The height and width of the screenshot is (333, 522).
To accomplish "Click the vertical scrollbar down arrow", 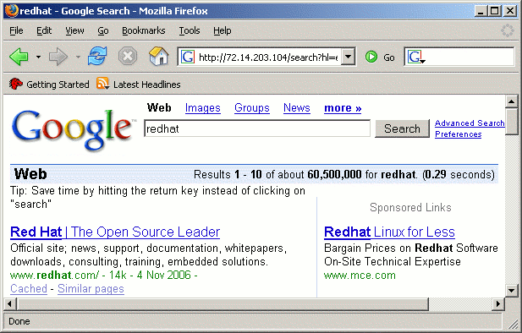I will [511, 291].
